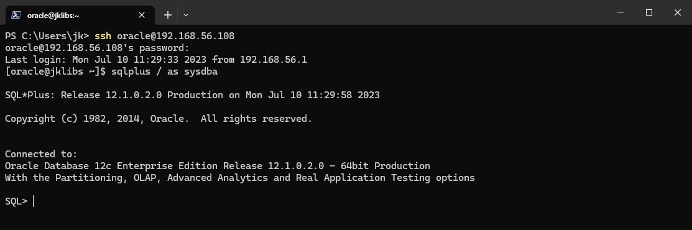Click the SQL*Plus Release version line

point(192,95)
